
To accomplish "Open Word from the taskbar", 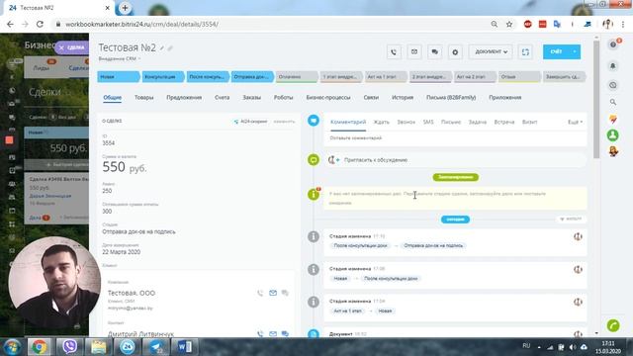I will pos(185,347).
